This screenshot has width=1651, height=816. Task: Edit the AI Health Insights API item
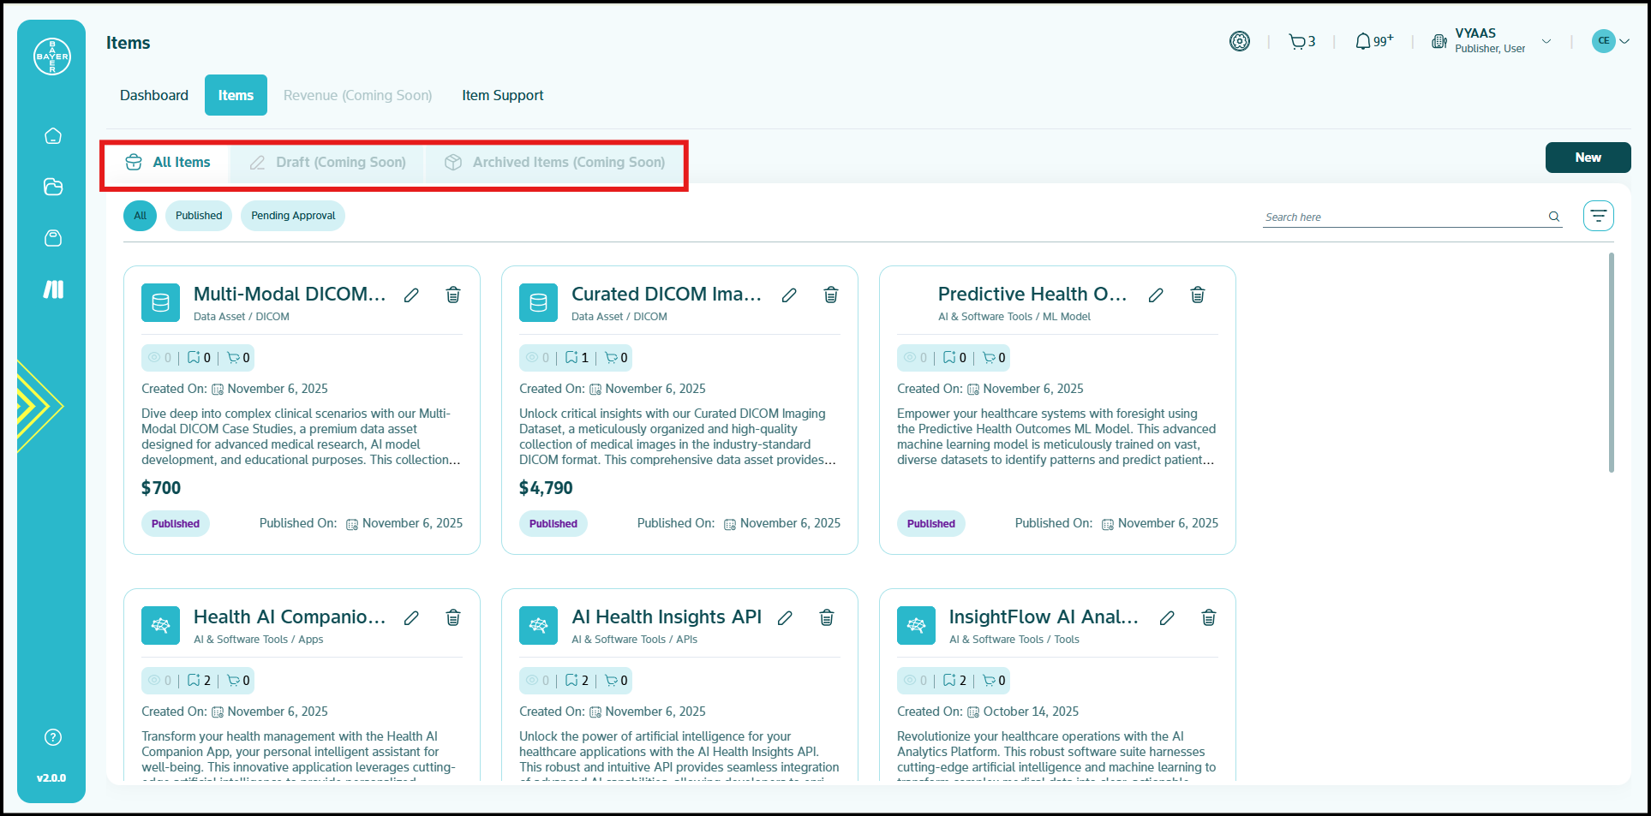[785, 618]
